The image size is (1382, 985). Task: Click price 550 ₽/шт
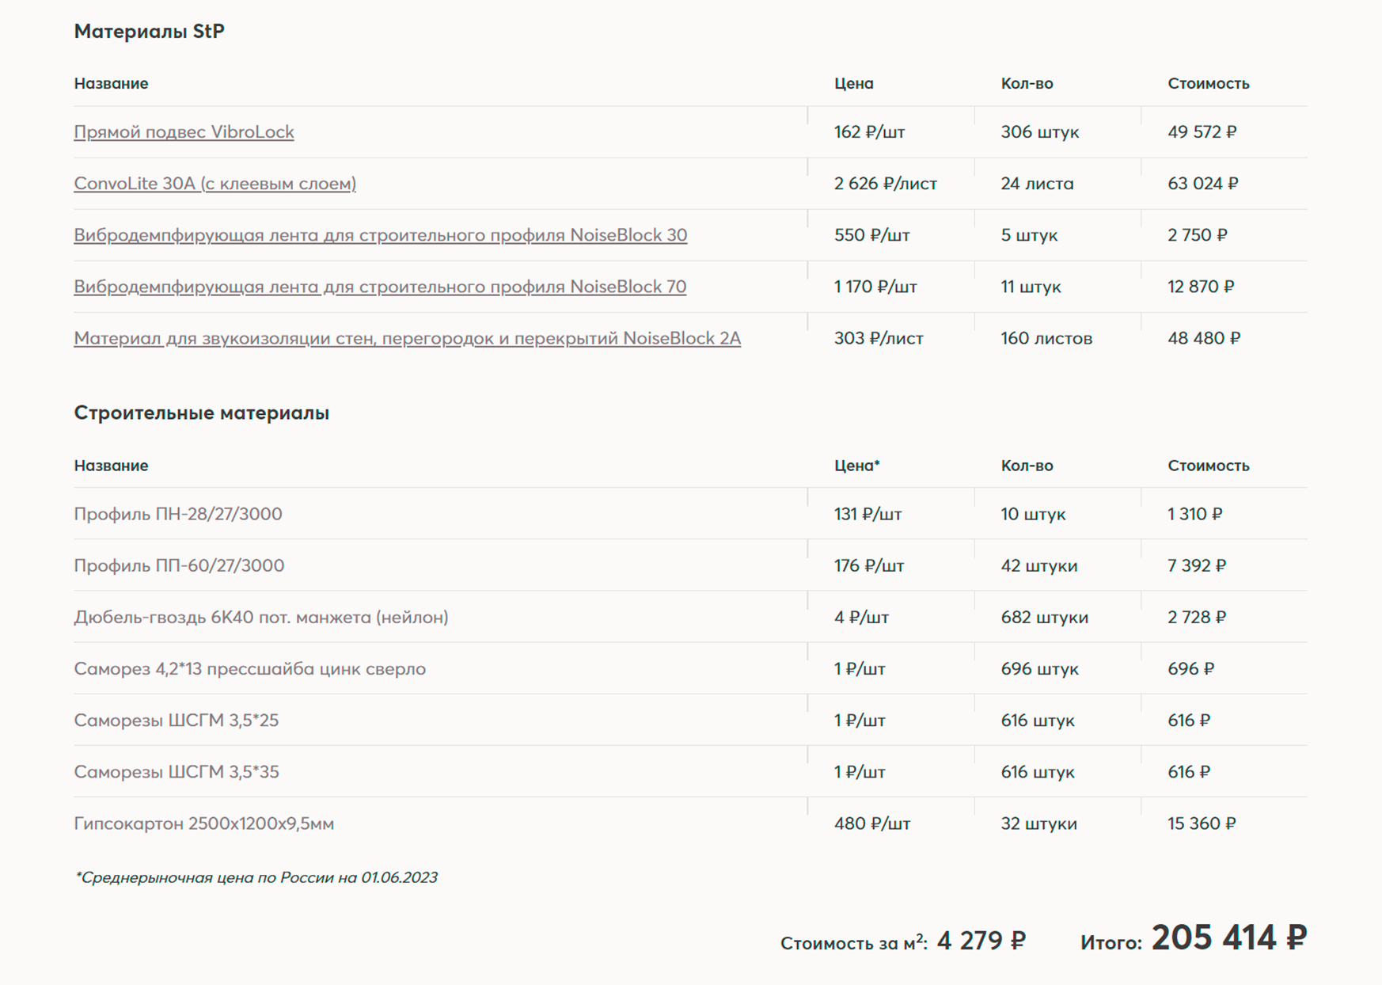tap(871, 235)
